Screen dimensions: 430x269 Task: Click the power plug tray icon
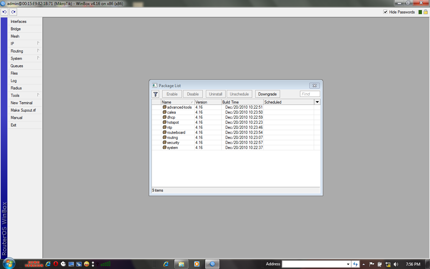(380, 264)
